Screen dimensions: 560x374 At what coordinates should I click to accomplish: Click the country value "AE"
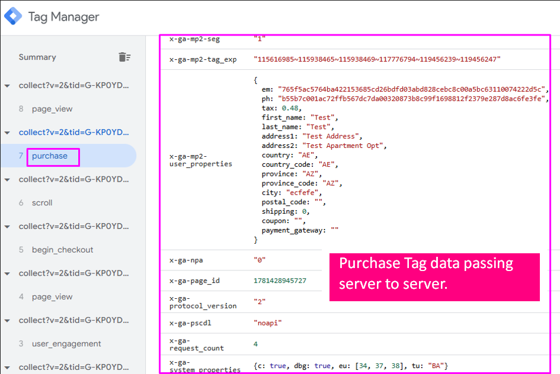click(306, 155)
